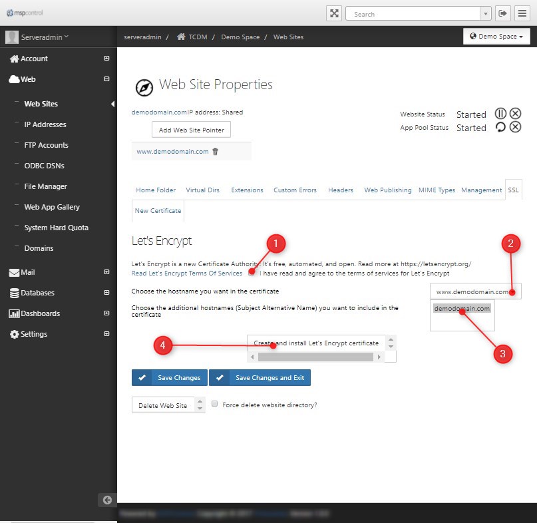Open the www.demodomain.com pointer link

pos(172,152)
